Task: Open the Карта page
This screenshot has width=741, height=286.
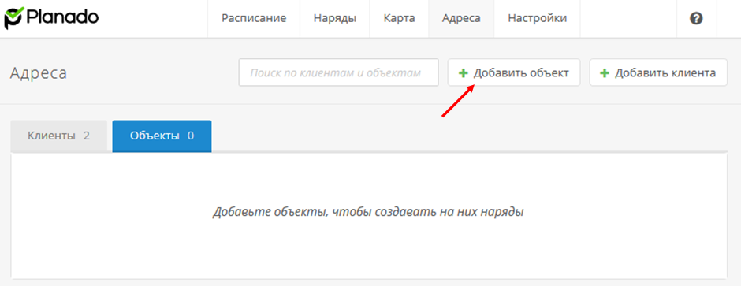Action: 399,18
